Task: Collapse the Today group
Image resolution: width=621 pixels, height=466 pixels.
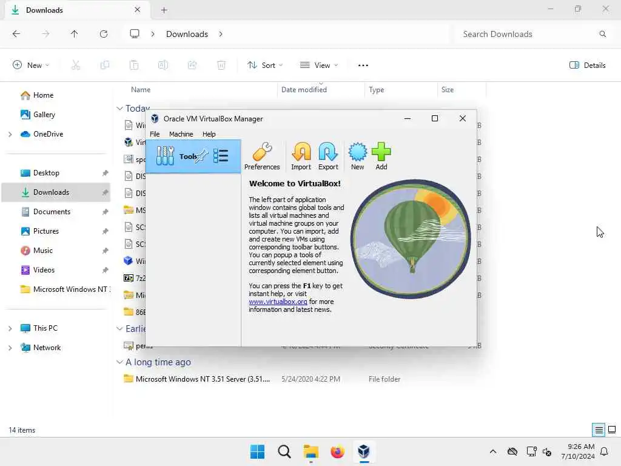Action: click(119, 108)
